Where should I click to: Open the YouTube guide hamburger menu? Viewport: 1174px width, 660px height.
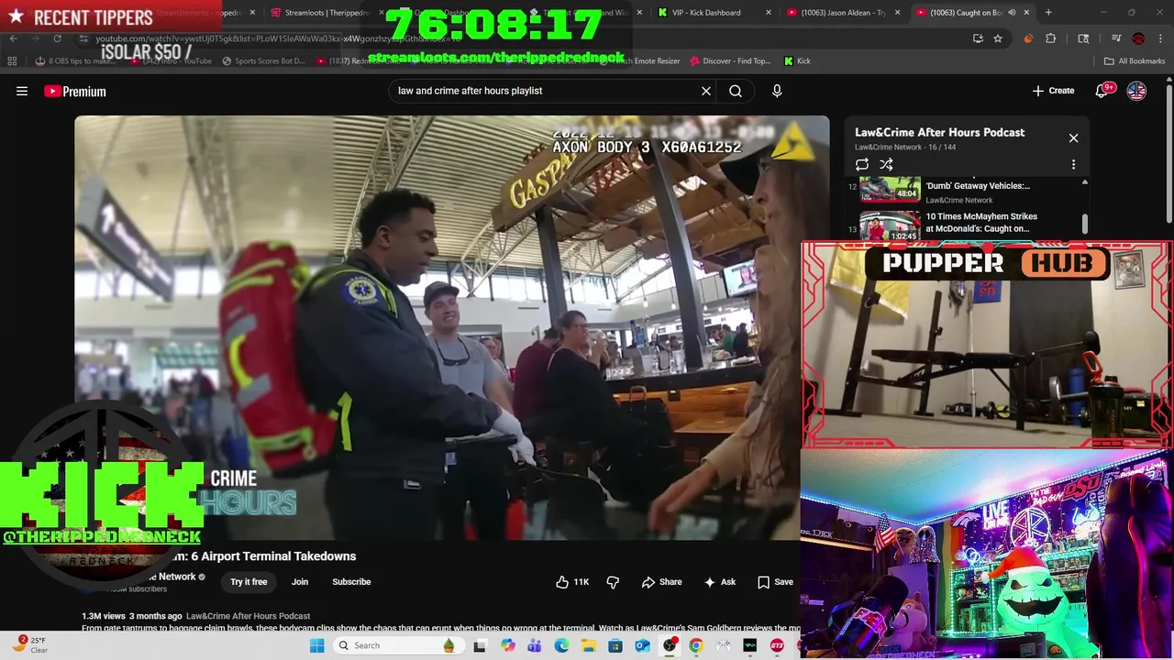22,91
